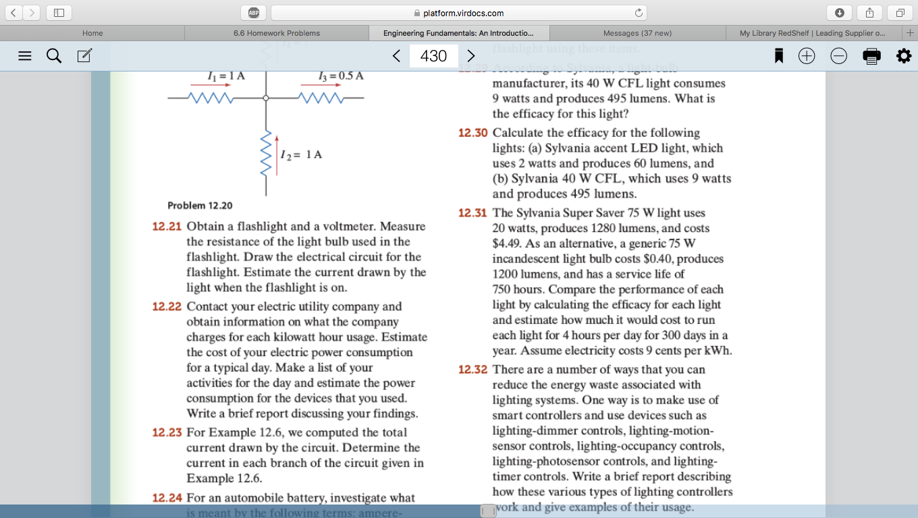Open Safari tab overview
The width and height of the screenshot is (918, 518).
click(898, 11)
